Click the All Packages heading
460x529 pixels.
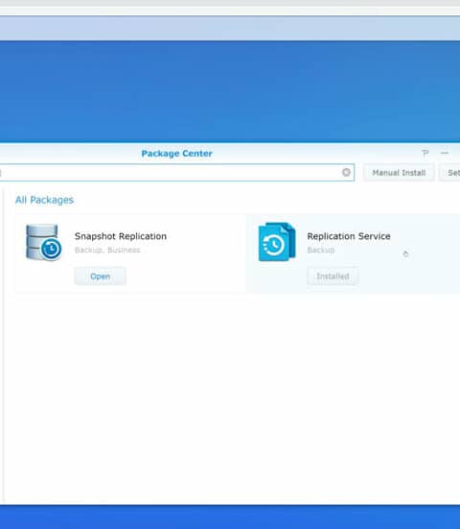(x=44, y=200)
